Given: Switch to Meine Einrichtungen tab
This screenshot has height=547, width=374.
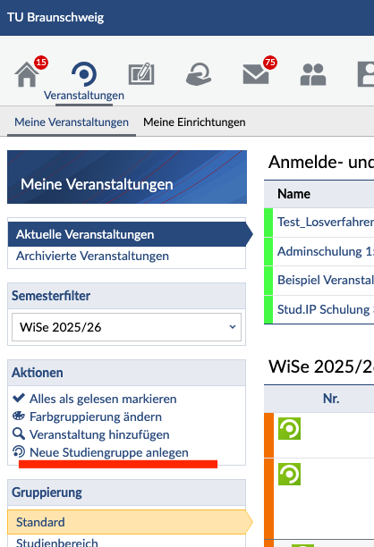Looking at the screenshot, I should click(194, 122).
